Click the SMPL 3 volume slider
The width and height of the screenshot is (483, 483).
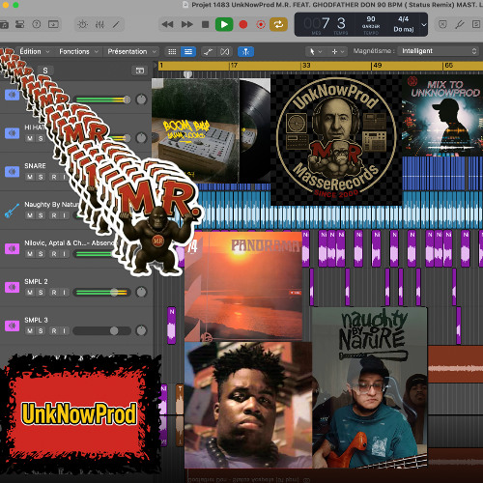pyautogui.click(x=101, y=331)
